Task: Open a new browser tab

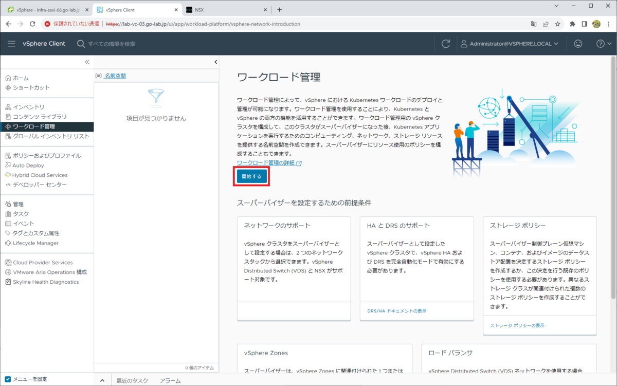Action: point(279,9)
